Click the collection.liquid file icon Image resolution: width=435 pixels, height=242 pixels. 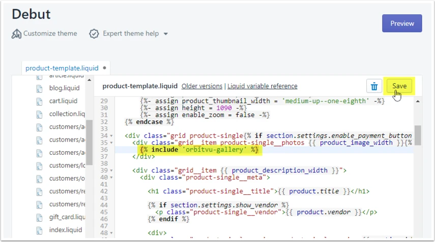point(39,114)
